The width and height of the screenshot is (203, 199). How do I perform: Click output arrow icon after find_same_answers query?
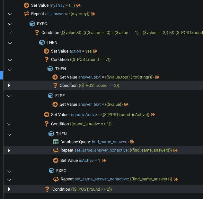coord(132,142)
